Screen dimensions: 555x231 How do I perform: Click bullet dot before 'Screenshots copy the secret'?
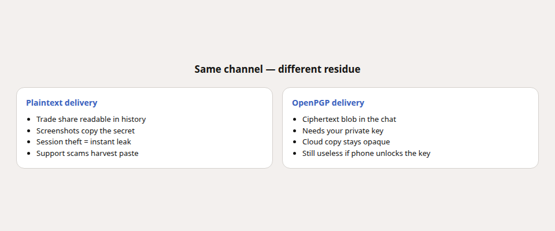pos(29,131)
